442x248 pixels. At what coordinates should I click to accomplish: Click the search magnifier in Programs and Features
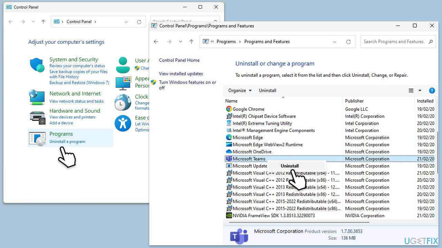click(x=430, y=42)
